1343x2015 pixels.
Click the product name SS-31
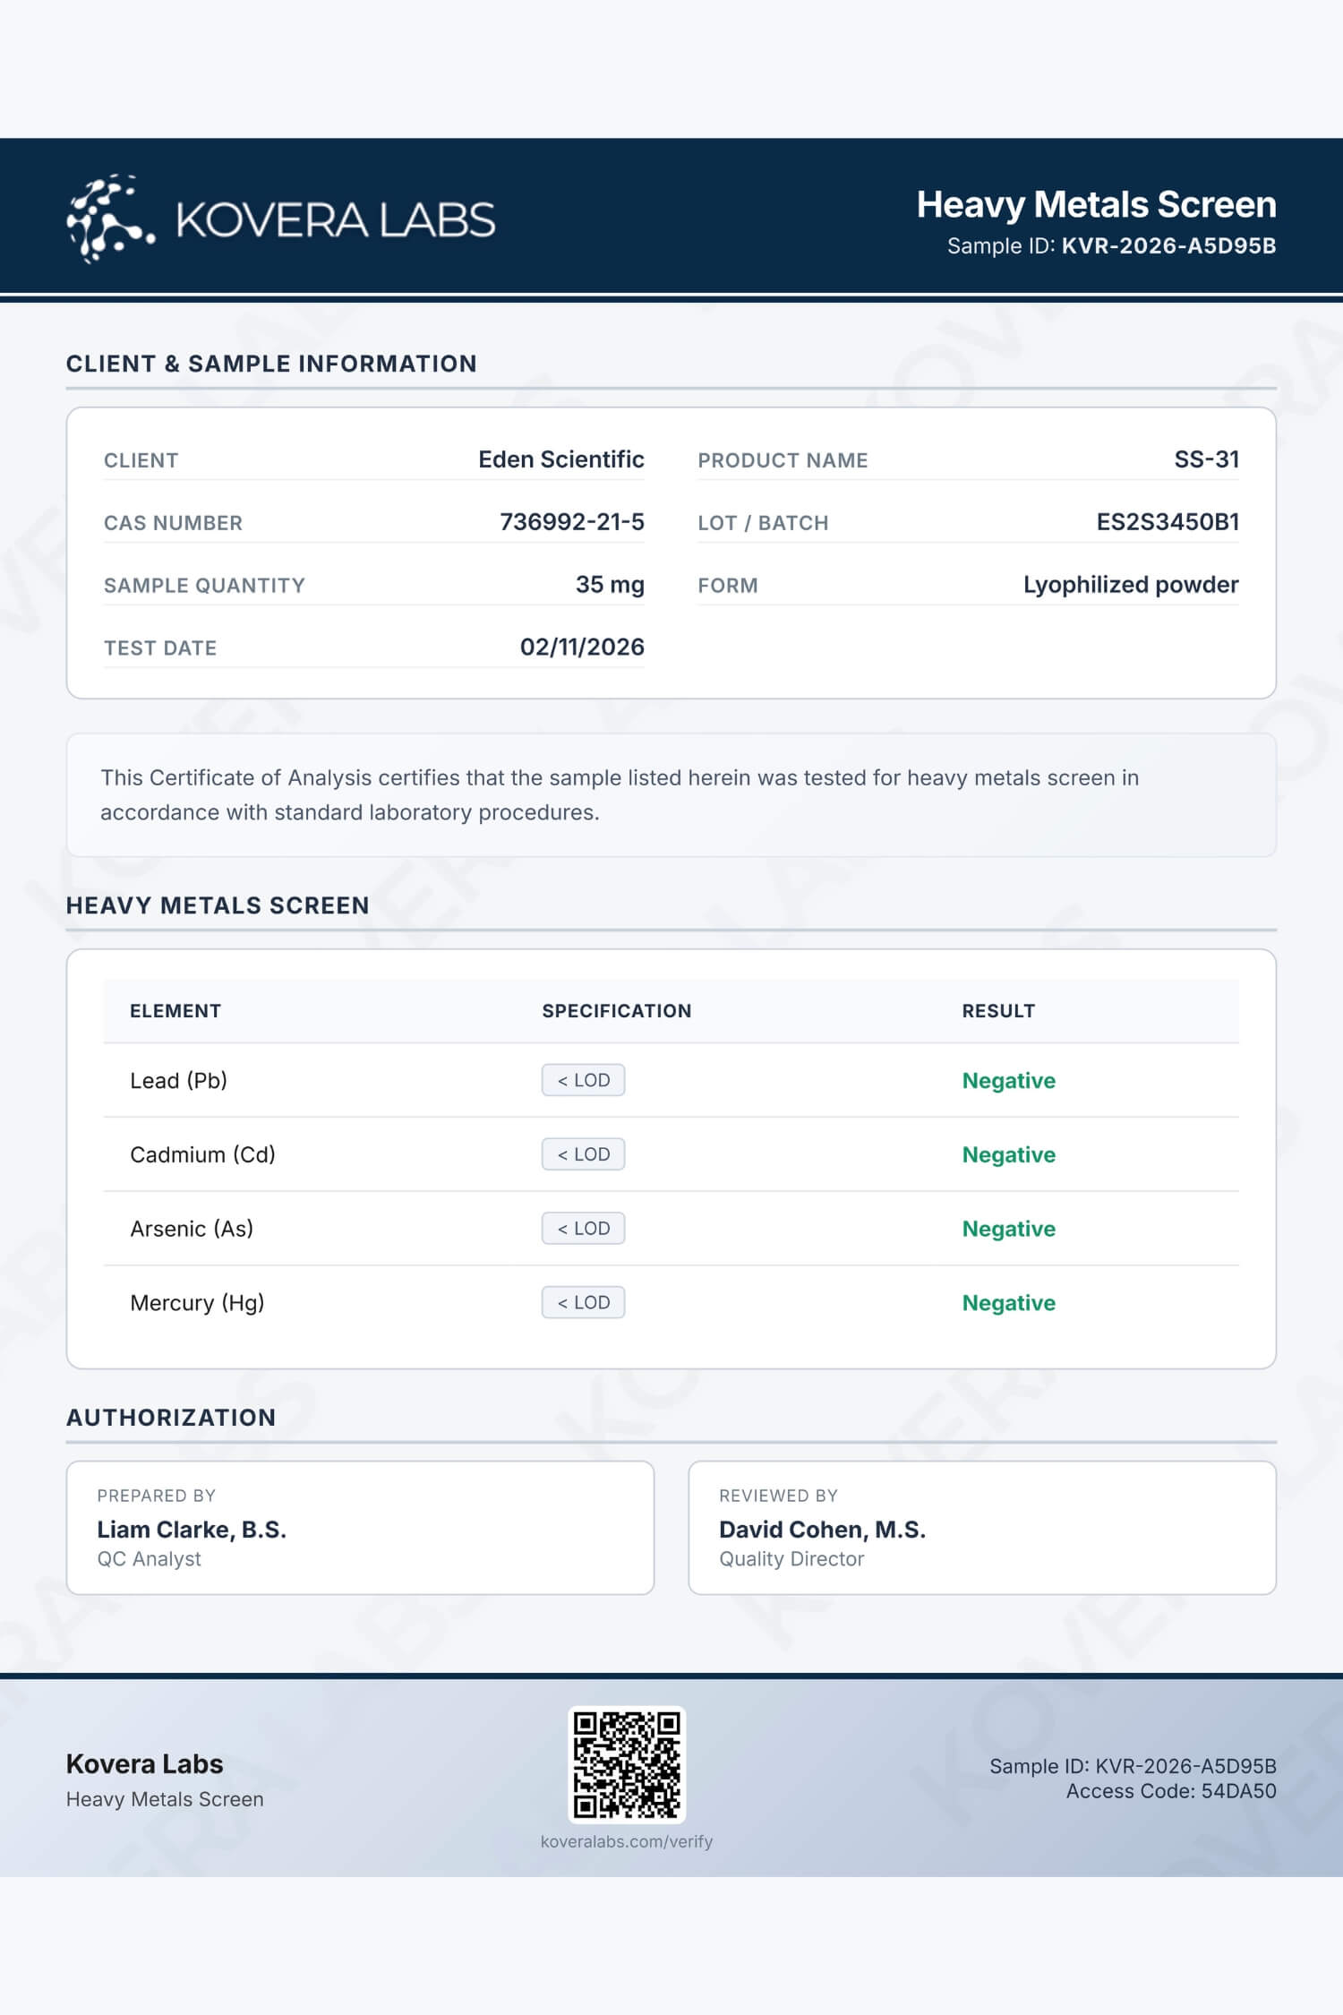[1206, 459]
